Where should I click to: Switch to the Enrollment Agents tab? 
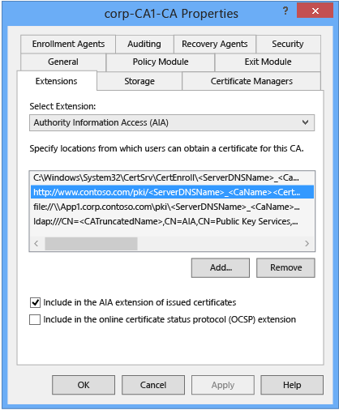(x=68, y=44)
